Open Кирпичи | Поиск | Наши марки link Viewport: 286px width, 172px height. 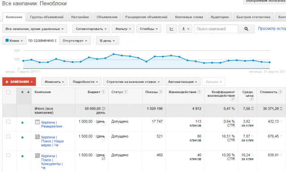click(x=52, y=141)
